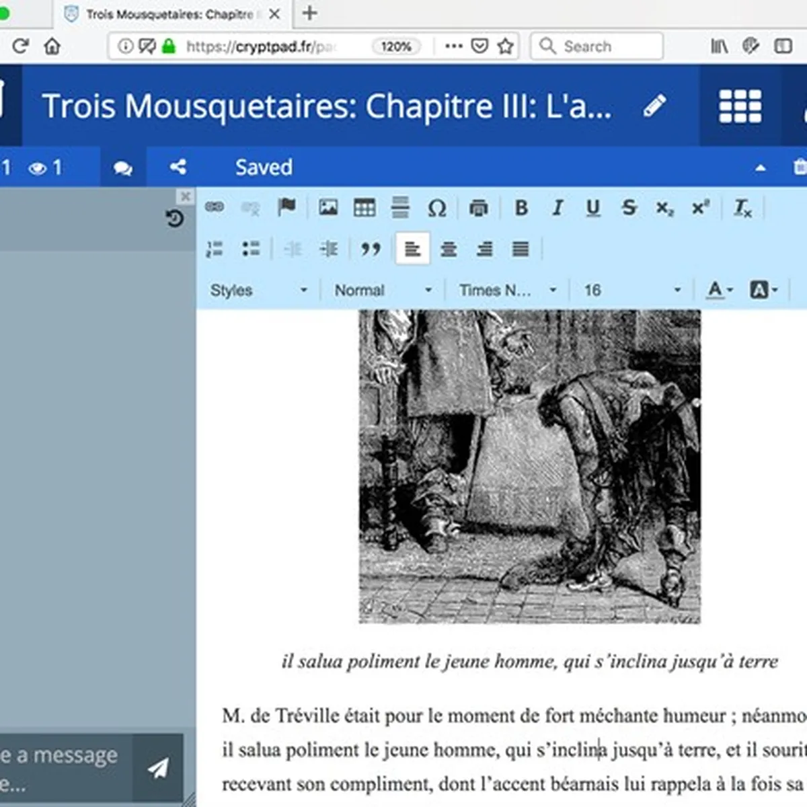Click the text 'recevant son compliment'
This screenshot has height=807, width=807.
click(328, 784)
